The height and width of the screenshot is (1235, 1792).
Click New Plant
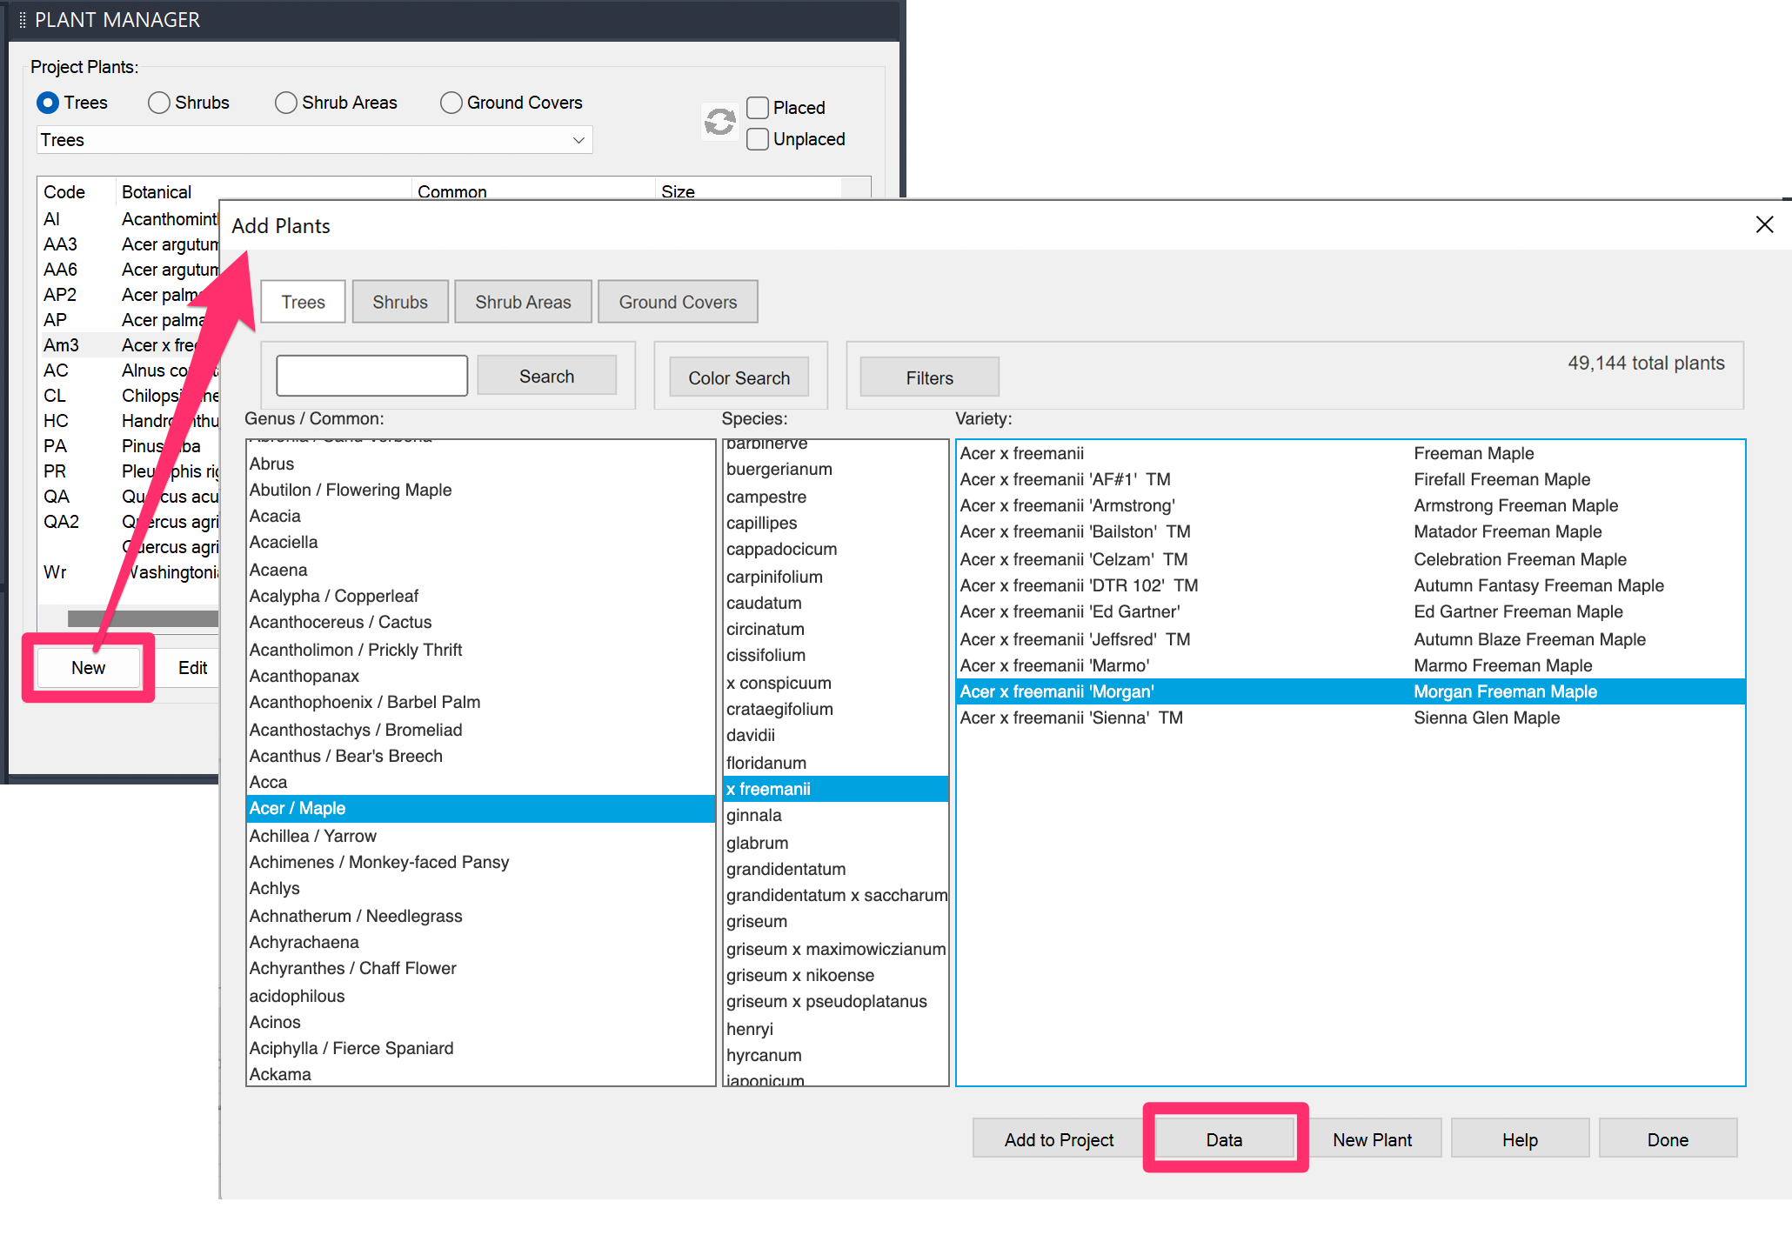[x=1373, y=1138]
